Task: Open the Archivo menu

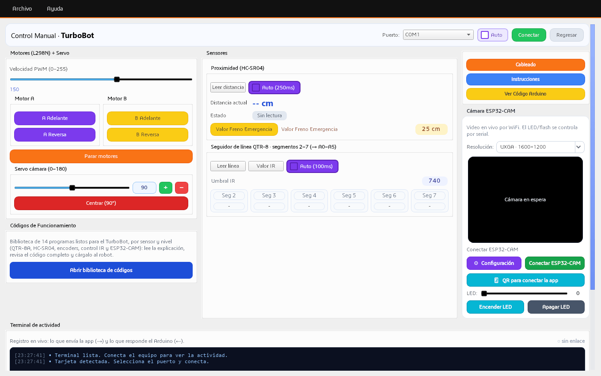Action: pyautogui.click(x=22, y=8)
